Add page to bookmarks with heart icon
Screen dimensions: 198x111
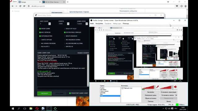point(177,6)
